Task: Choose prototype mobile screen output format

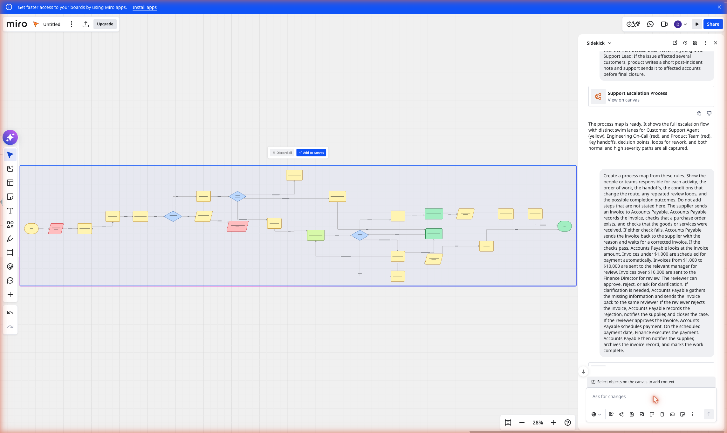Action: click(662, 414)
